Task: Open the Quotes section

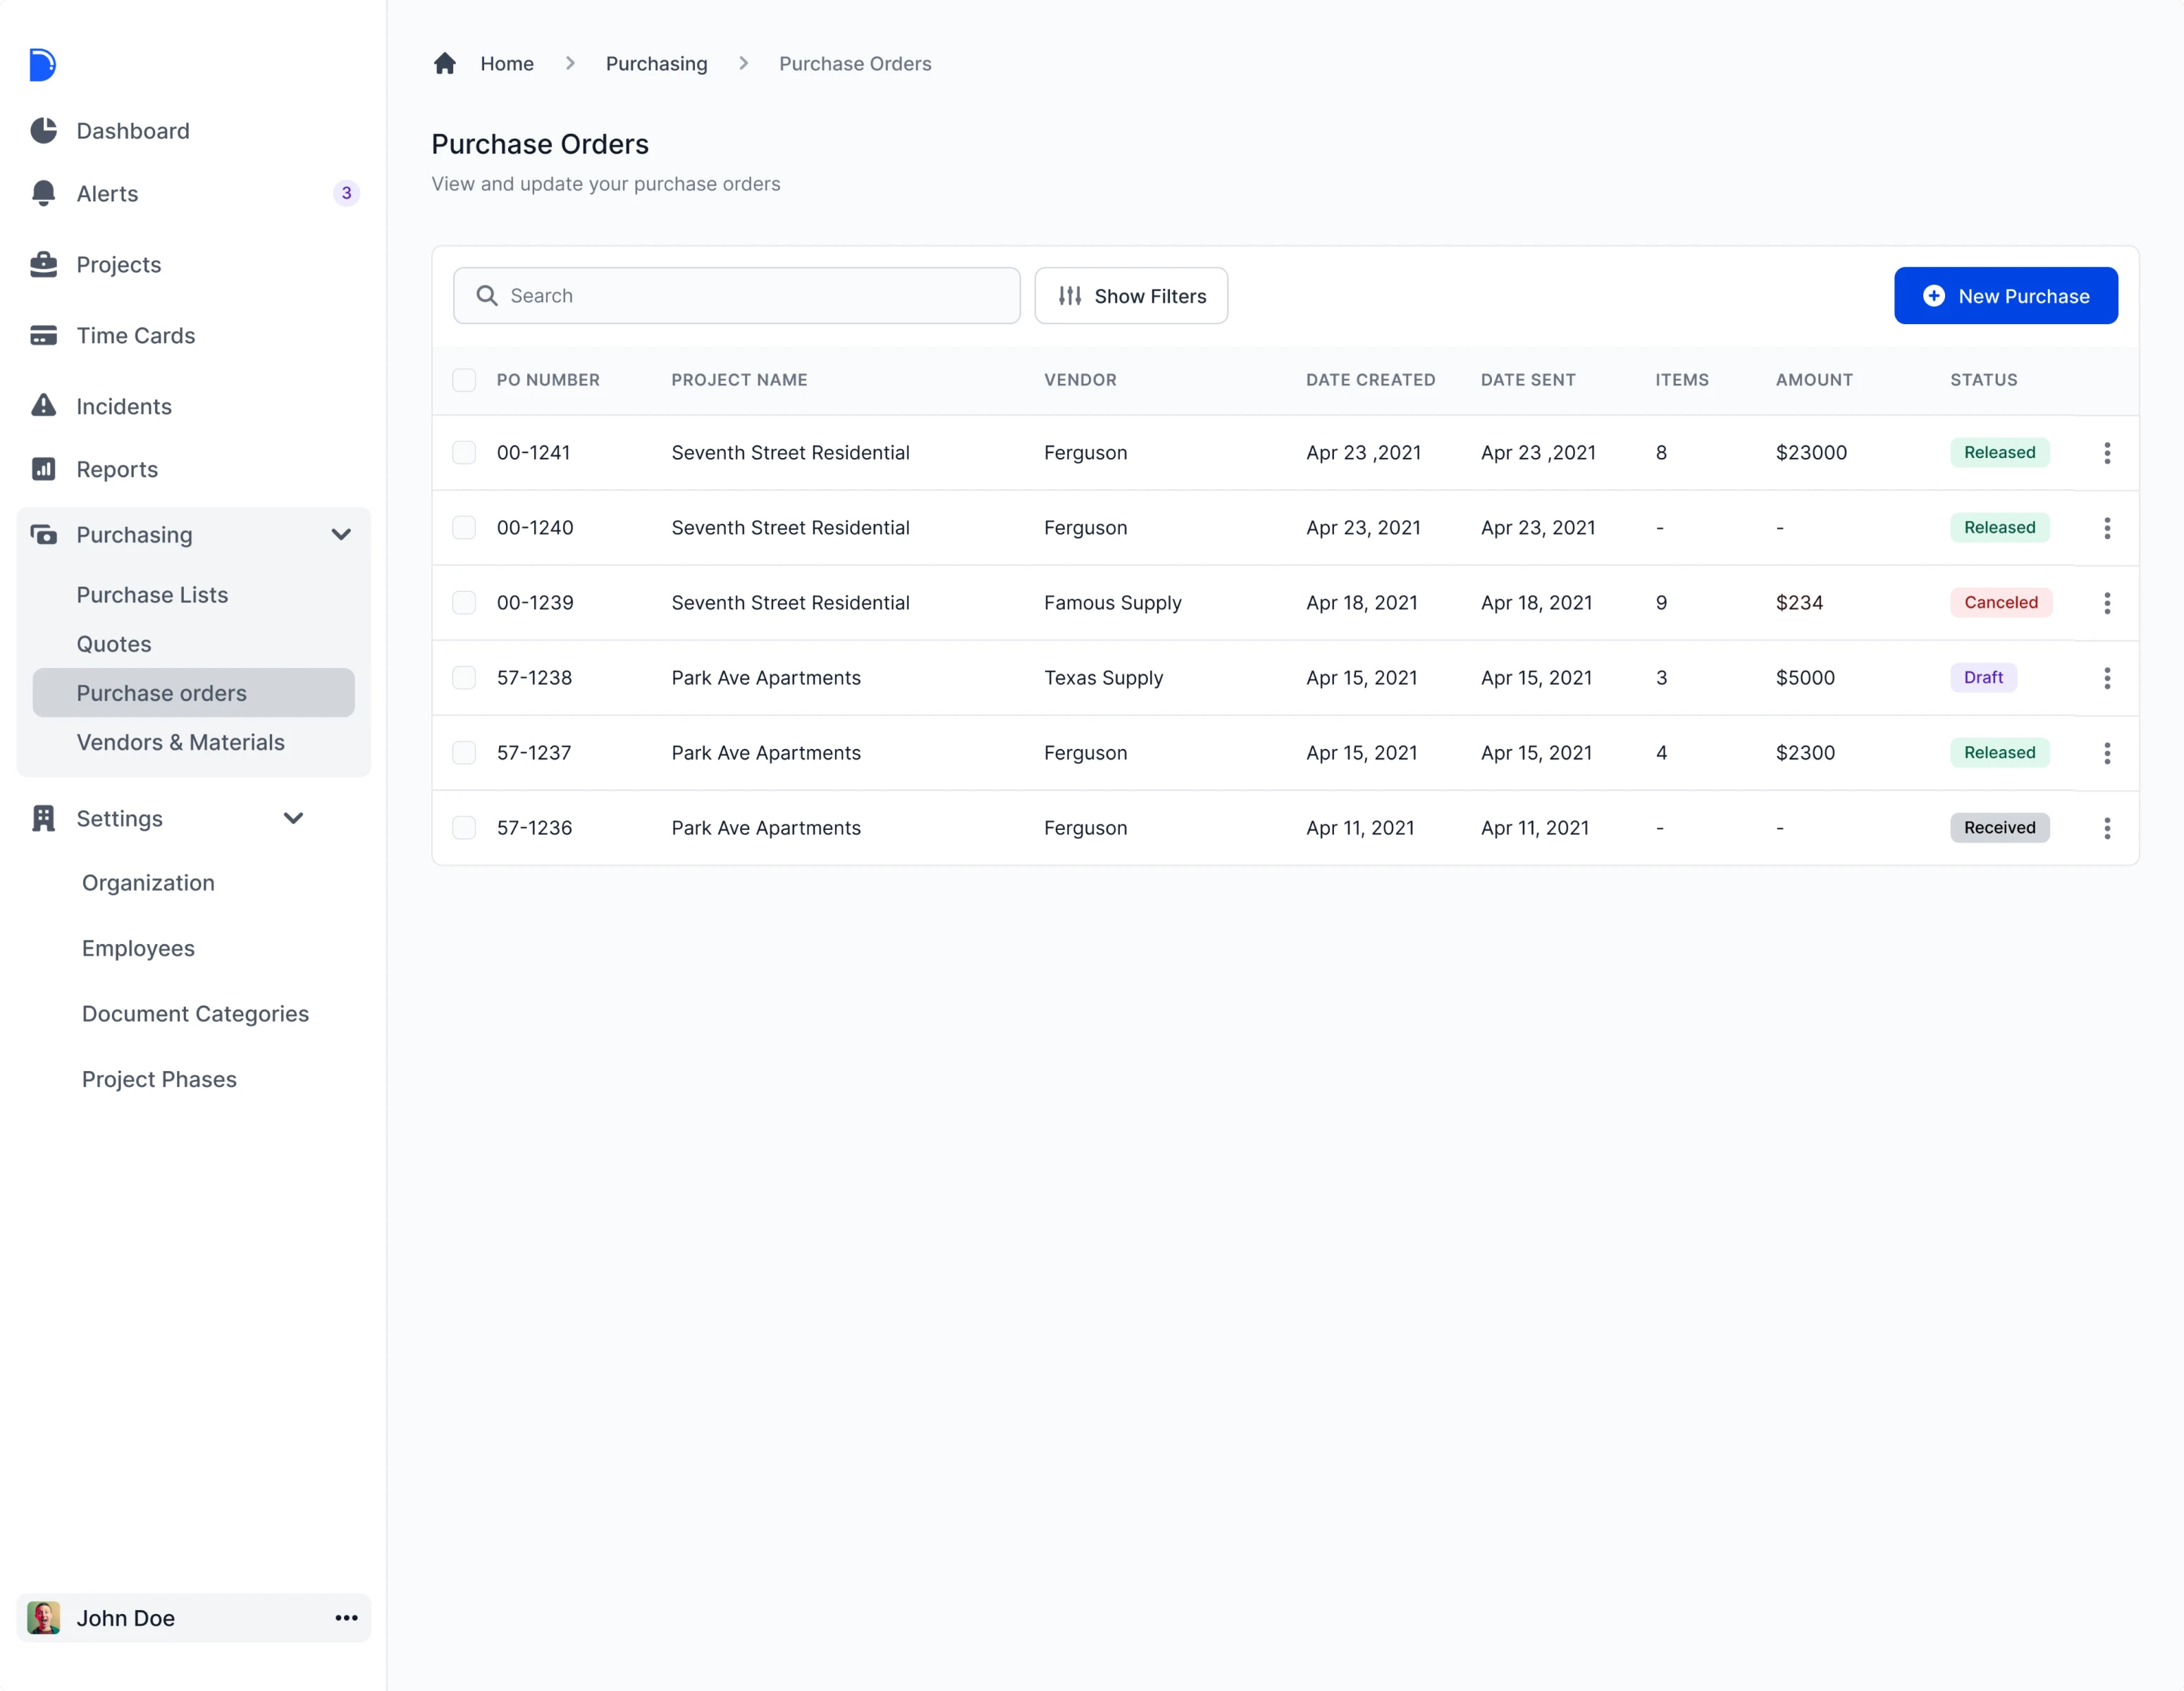Action: pyautogui.click(x=114, y=643)
